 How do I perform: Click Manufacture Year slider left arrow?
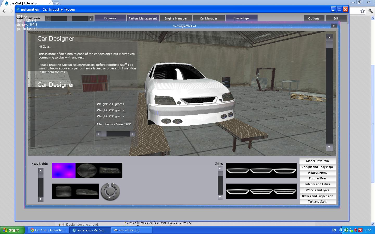coord(98,134)
